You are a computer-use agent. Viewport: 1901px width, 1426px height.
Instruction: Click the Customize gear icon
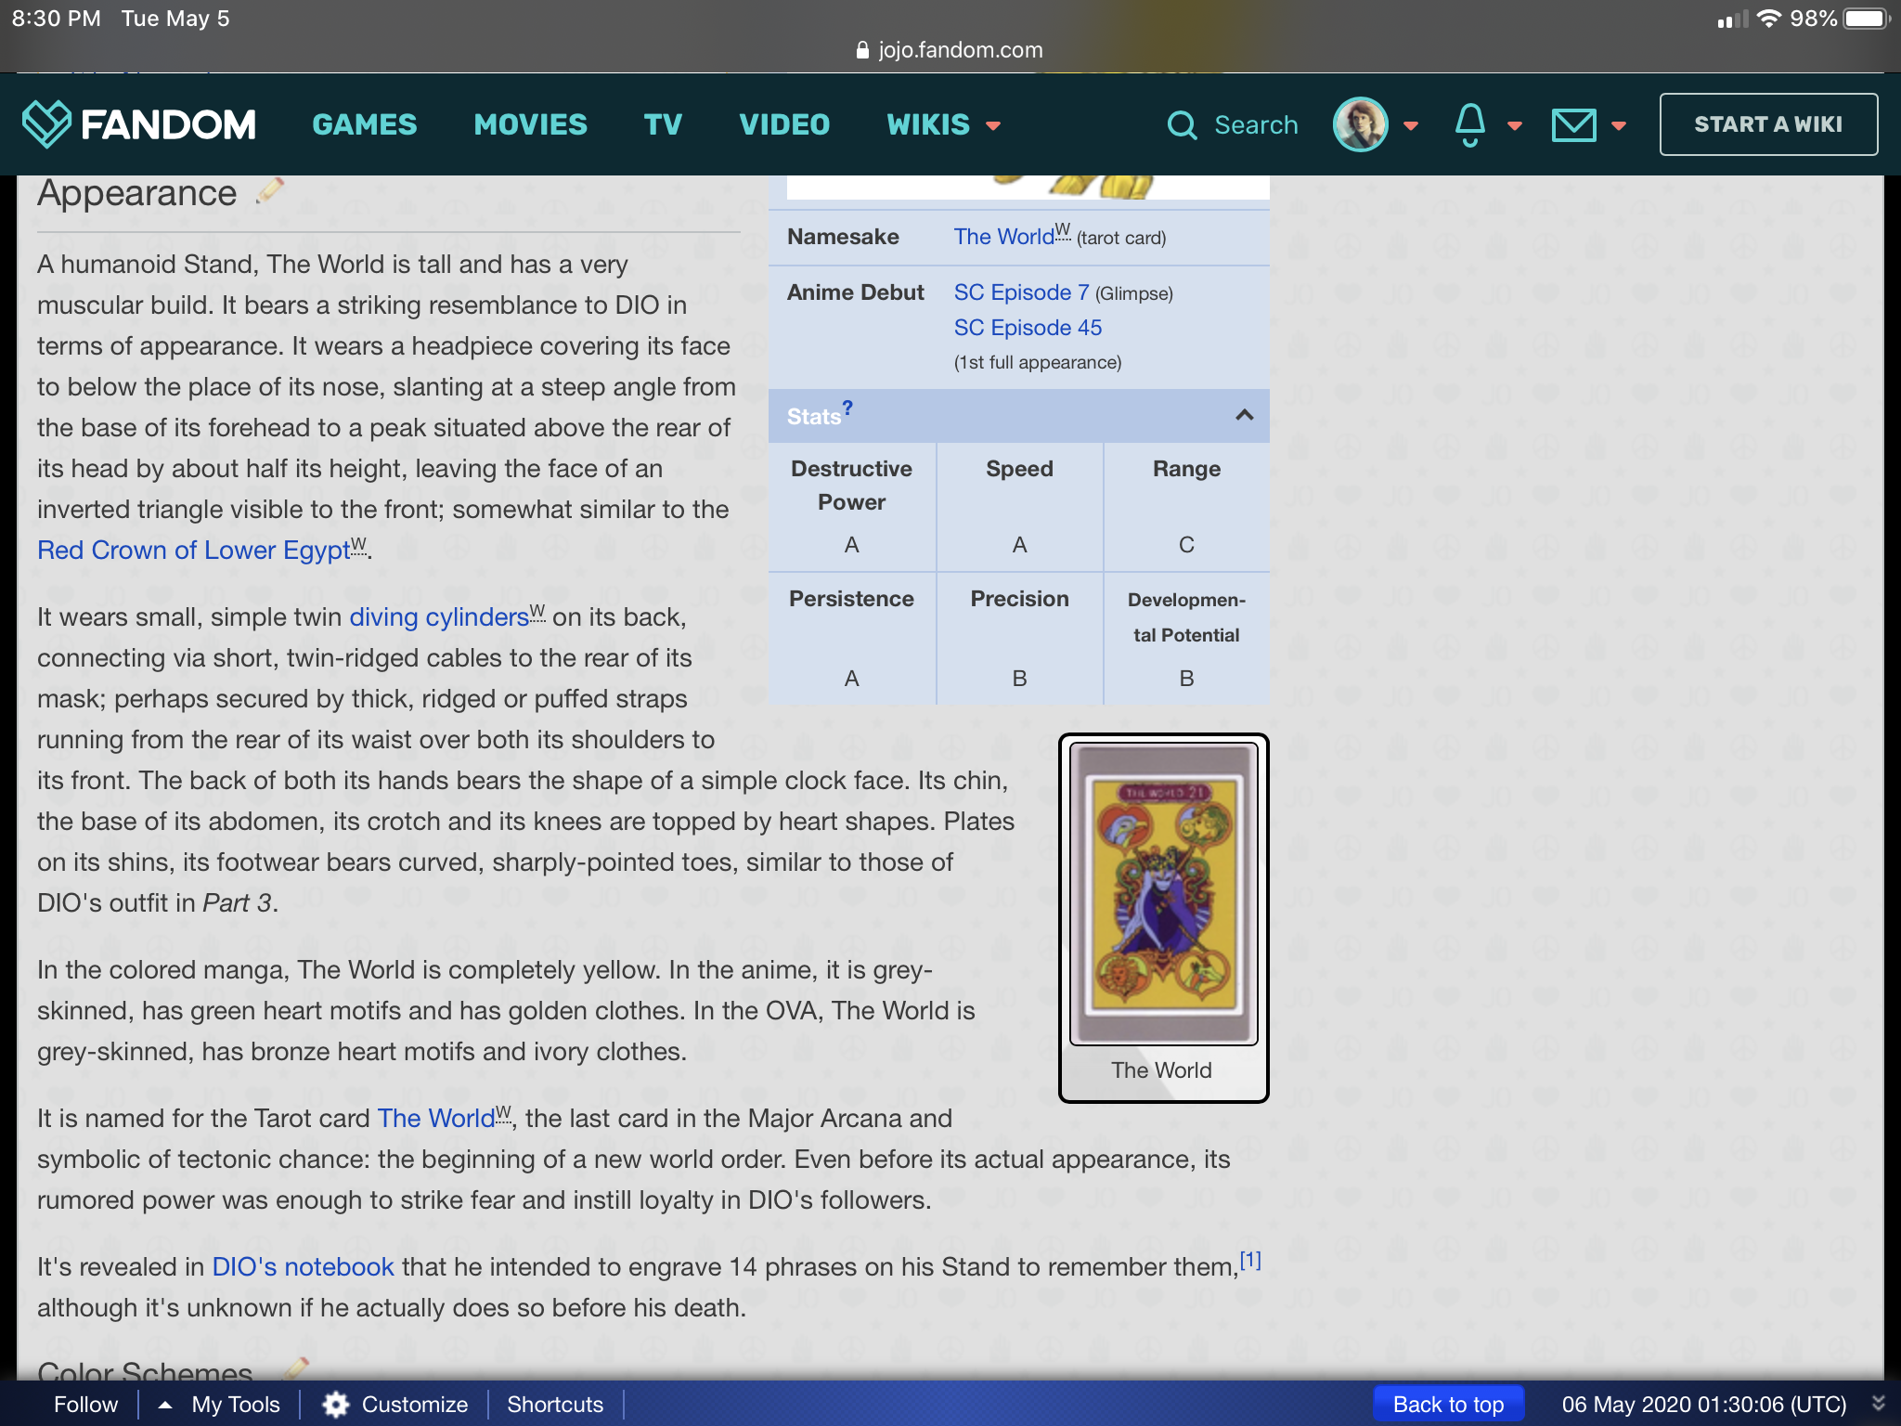[x=335, y=1404]
